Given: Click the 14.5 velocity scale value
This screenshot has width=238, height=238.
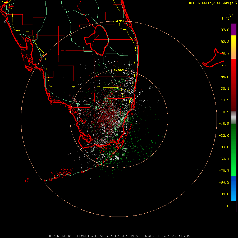Looking at the screenshot, I should coord(225,100).
